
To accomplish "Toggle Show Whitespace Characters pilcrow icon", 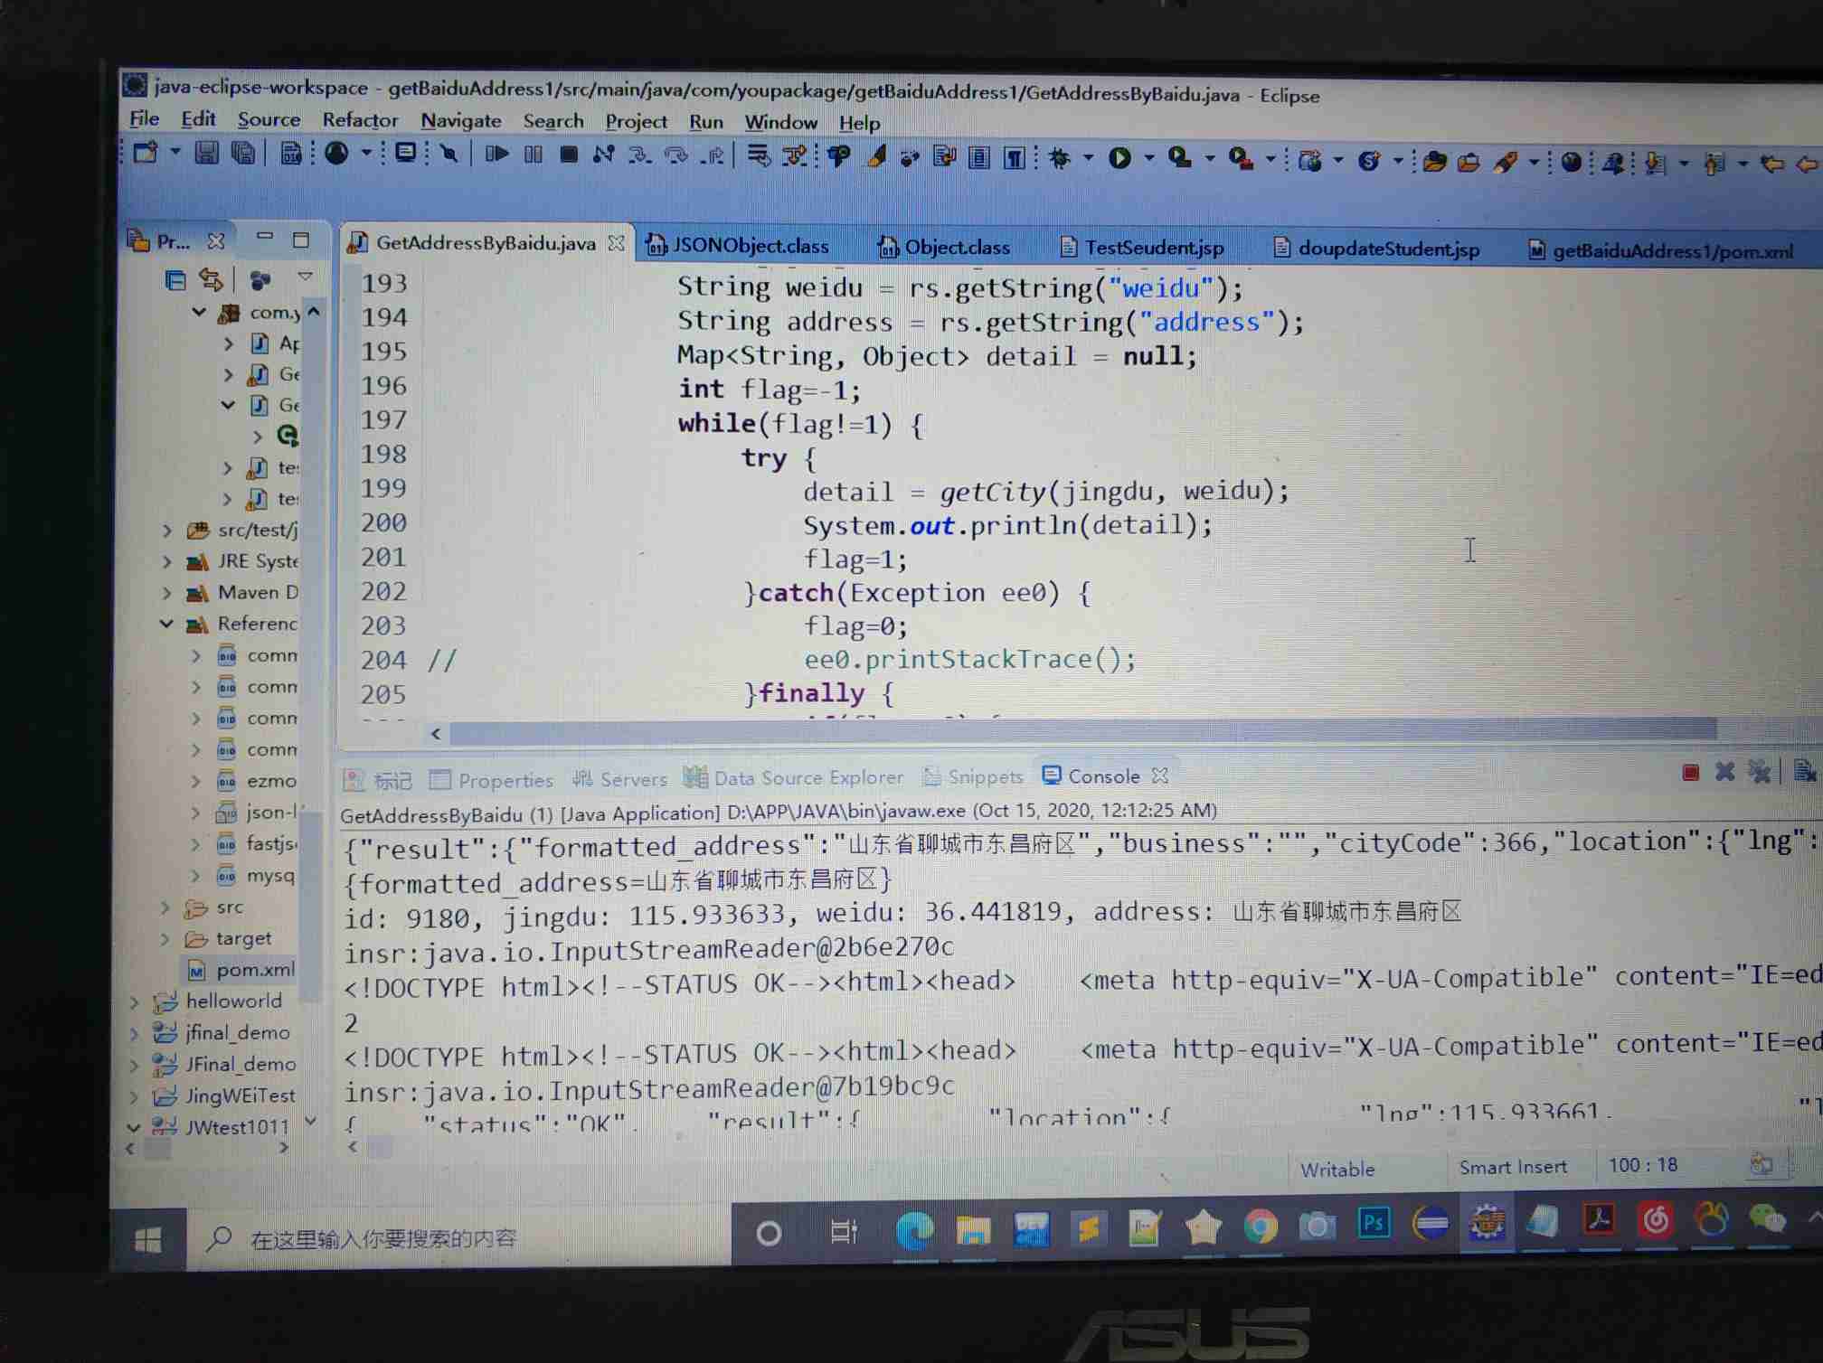I will coord(1015,159).
